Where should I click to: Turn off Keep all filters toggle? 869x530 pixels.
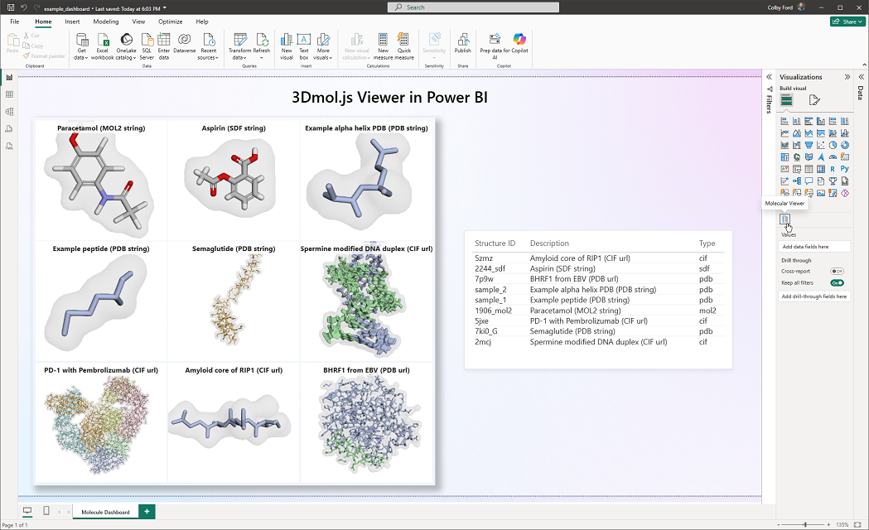tap(837, 282)
